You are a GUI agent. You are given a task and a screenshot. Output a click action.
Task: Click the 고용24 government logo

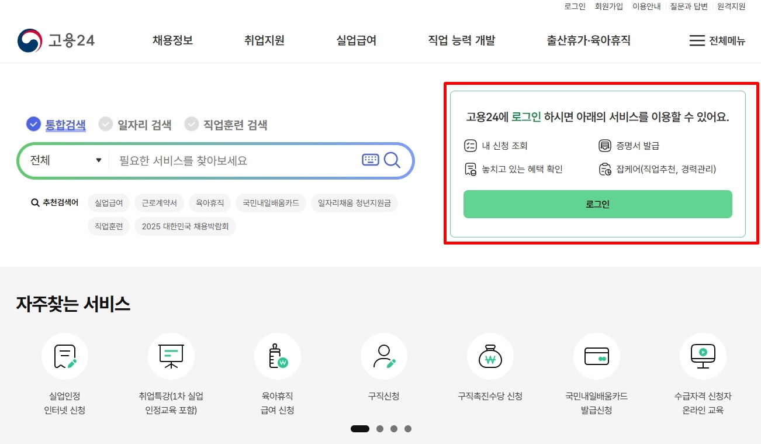(x=56, y=40)
